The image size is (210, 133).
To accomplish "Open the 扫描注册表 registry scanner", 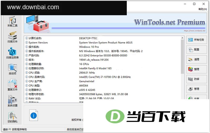I will coord(12,53).
